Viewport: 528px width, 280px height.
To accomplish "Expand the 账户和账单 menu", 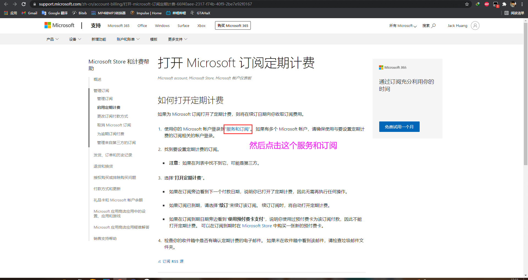I will (128, 39).
